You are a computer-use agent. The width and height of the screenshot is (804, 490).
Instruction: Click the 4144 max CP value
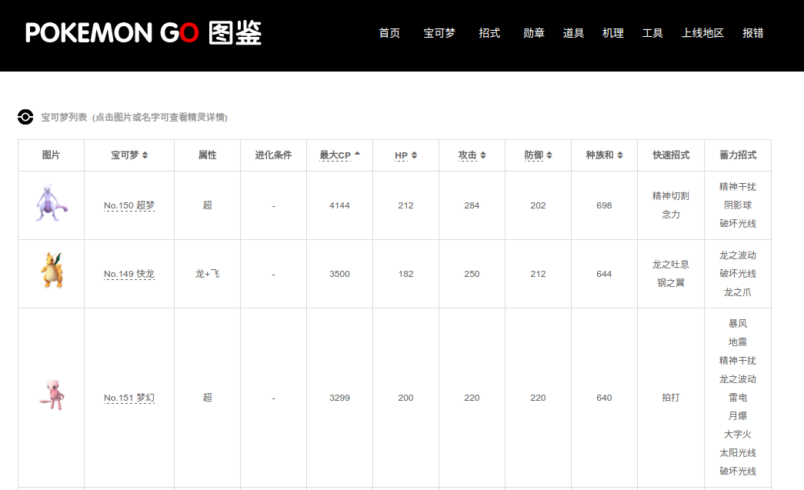click(339, 205)
